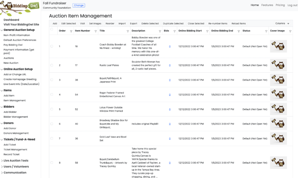Open the Order column filter icon
The height and width of the screenshot is (178, 298).
click(71, 31)
